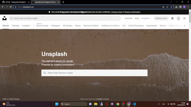Open the weather widget on taskbar
The width and height of the screenshot is (191, 107).
click(x=9, y=104)
